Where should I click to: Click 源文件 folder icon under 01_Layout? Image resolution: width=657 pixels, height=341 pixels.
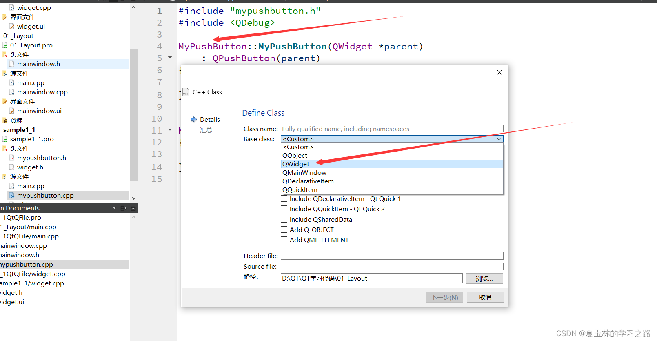coord(5,74)
